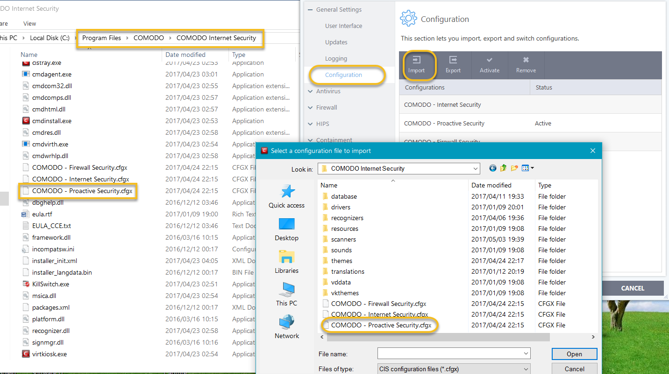Expand the Look in folder dropdown

(x=476, y=169)
